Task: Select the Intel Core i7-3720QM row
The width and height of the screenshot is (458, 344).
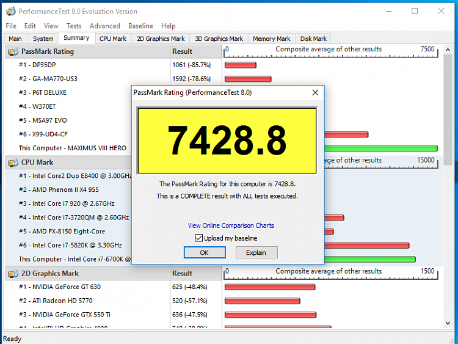Action: 68,218
